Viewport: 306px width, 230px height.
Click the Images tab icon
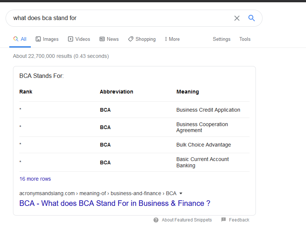[38, 39]
